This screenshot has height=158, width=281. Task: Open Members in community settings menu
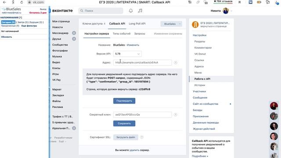[x=199, y=91]
